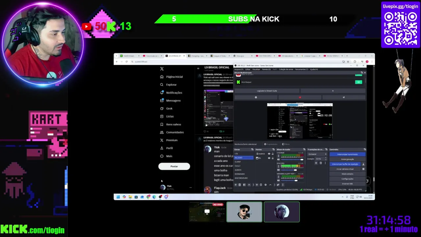Click Interromper transmissão button
The width and height of the screenshot is (421, 237).
pos(348,154)
